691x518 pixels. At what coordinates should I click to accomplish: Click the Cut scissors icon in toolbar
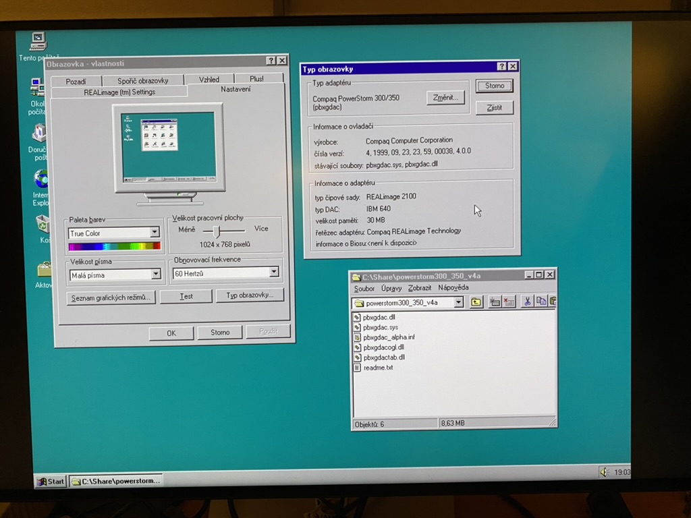click(x=528, y=301)
